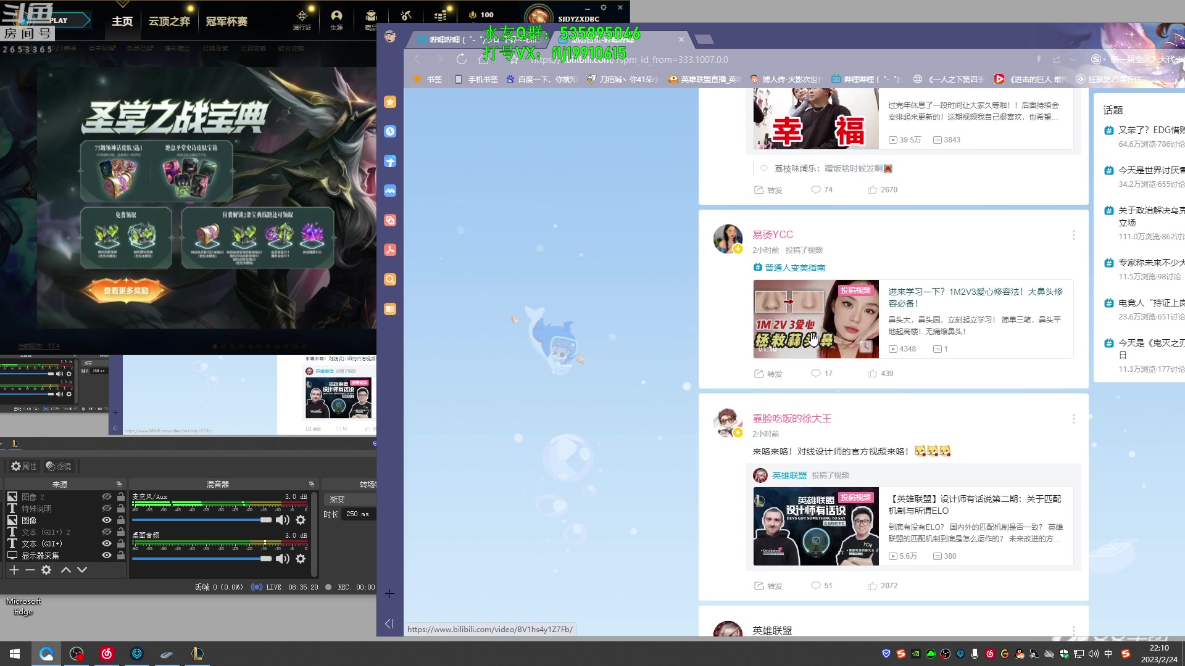This screenshot has height=666, width=1185.
Task: Collapse the browser sidebar with bottom arrow
Action: [389, 623]
